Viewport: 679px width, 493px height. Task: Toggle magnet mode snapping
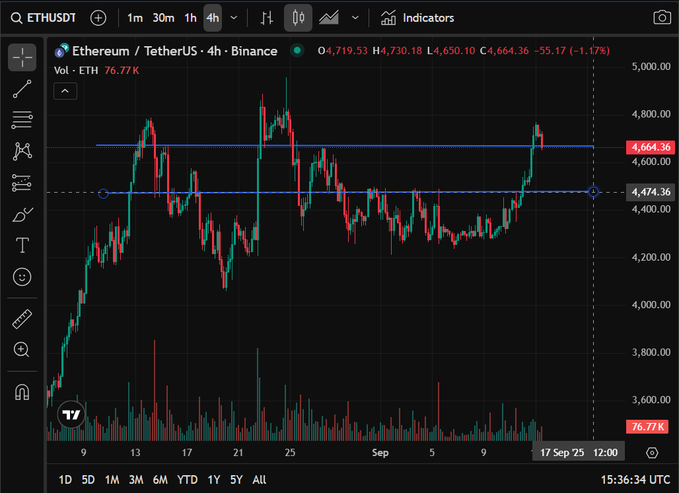(x=22, y=392)
